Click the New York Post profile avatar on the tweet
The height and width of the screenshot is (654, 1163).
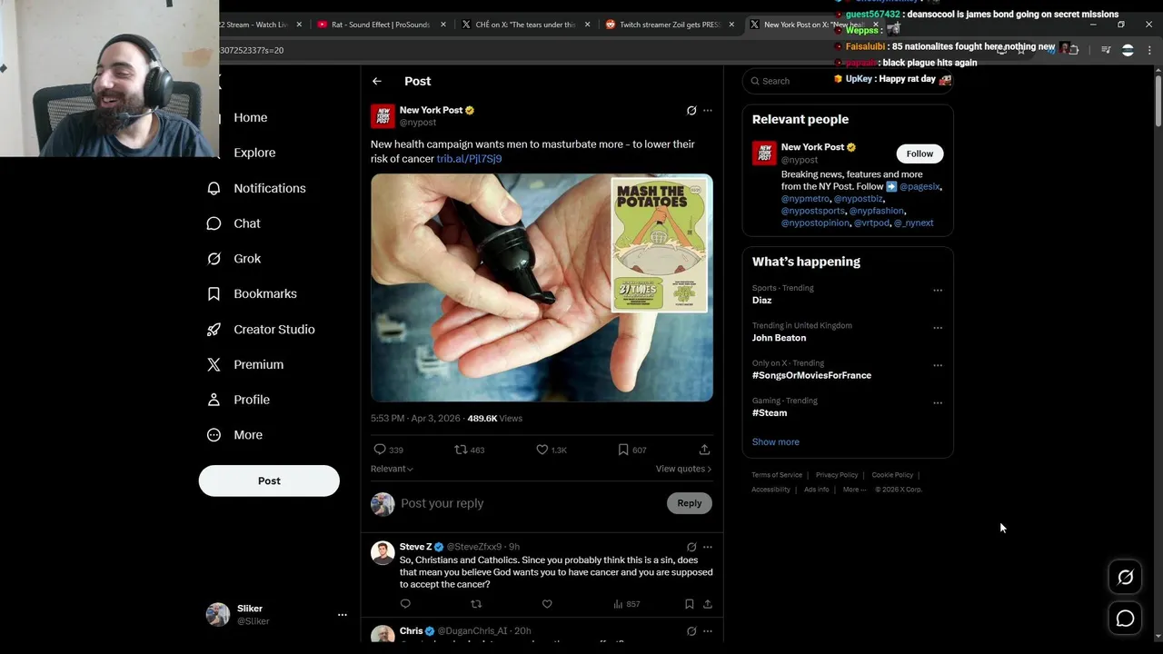(x=383, y=116)
